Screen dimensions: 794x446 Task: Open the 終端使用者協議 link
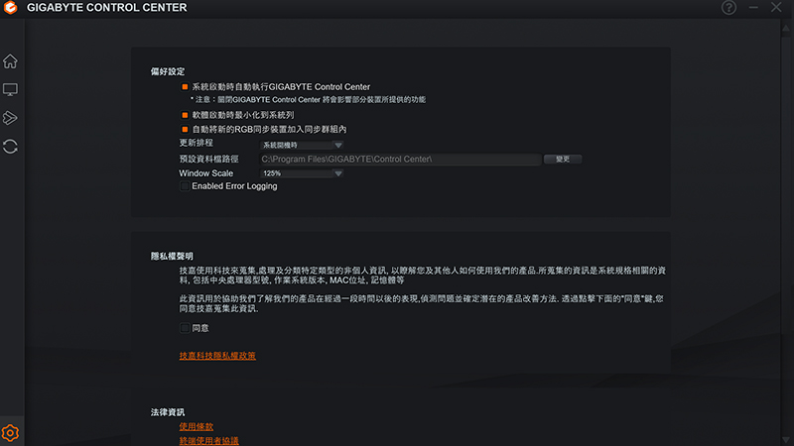pyautogui.click(x=208, y=441)
